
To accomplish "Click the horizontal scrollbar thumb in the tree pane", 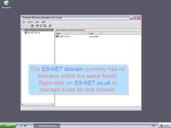I will pos(37,105).
